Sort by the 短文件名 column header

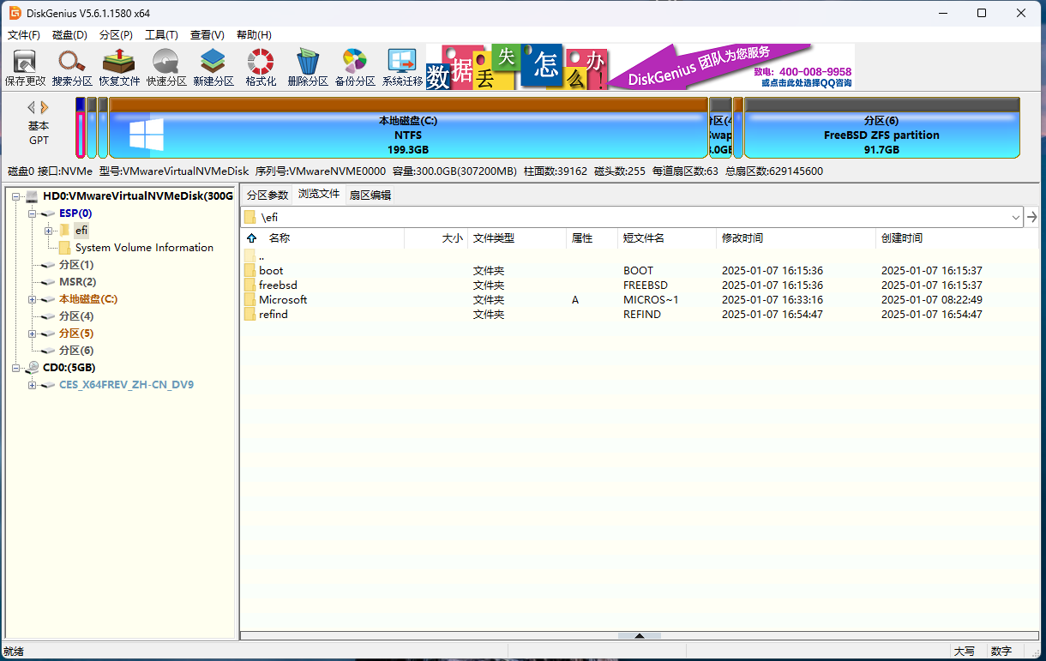(x=667, y=238)
